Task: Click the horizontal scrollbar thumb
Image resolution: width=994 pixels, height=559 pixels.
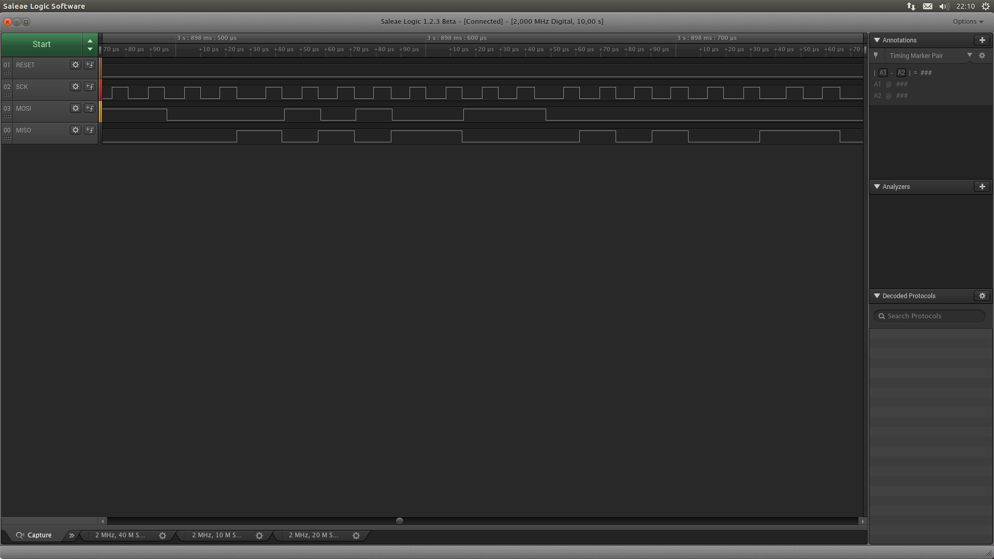Action: 399,521
